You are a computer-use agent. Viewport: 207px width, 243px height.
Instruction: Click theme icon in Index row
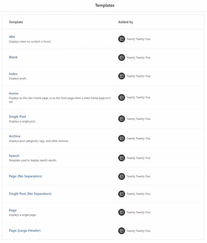point(122,76)
